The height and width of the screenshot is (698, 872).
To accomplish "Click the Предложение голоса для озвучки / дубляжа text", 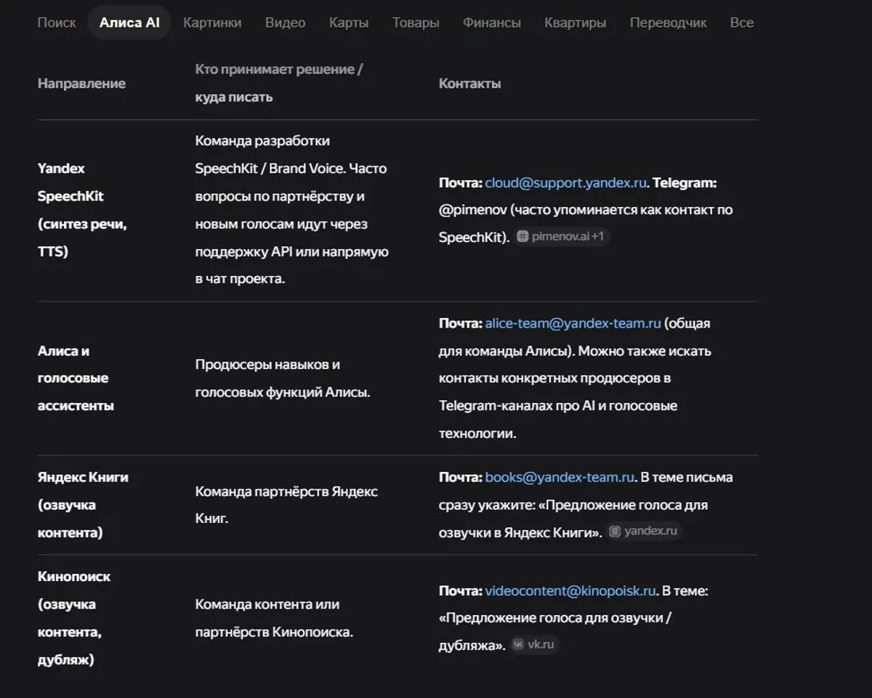I will (555, 631).
